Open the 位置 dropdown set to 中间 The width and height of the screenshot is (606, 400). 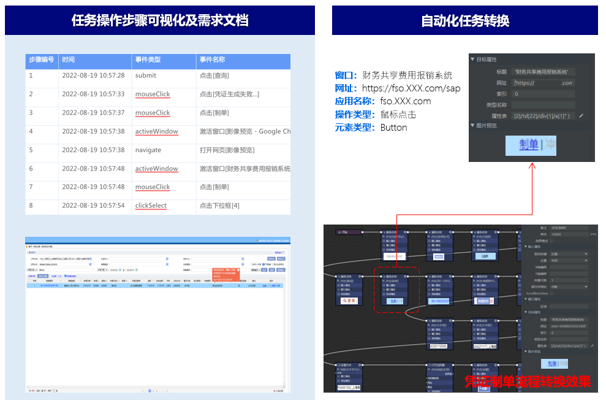569,260
